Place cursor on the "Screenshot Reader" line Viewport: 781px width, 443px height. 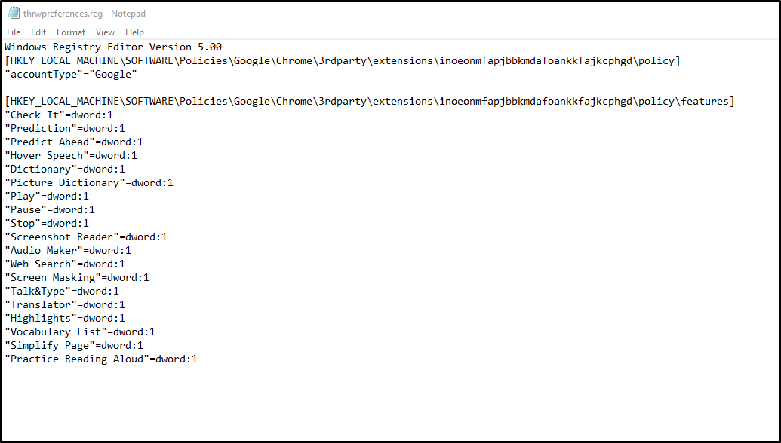click(86, 237)
